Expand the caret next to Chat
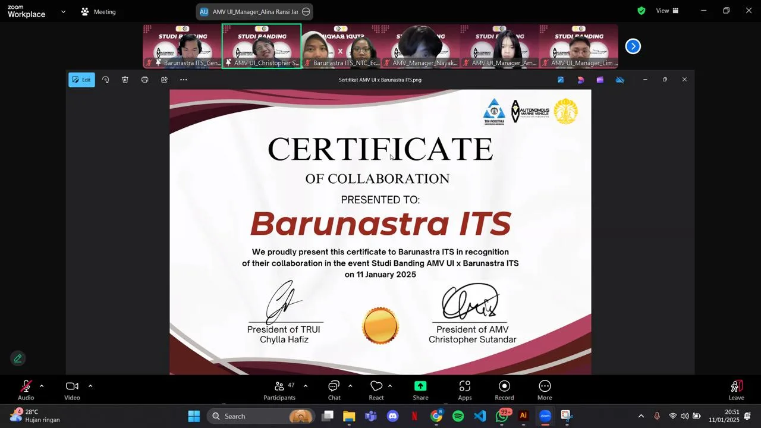761x428 pixels. tap(350, 386)
